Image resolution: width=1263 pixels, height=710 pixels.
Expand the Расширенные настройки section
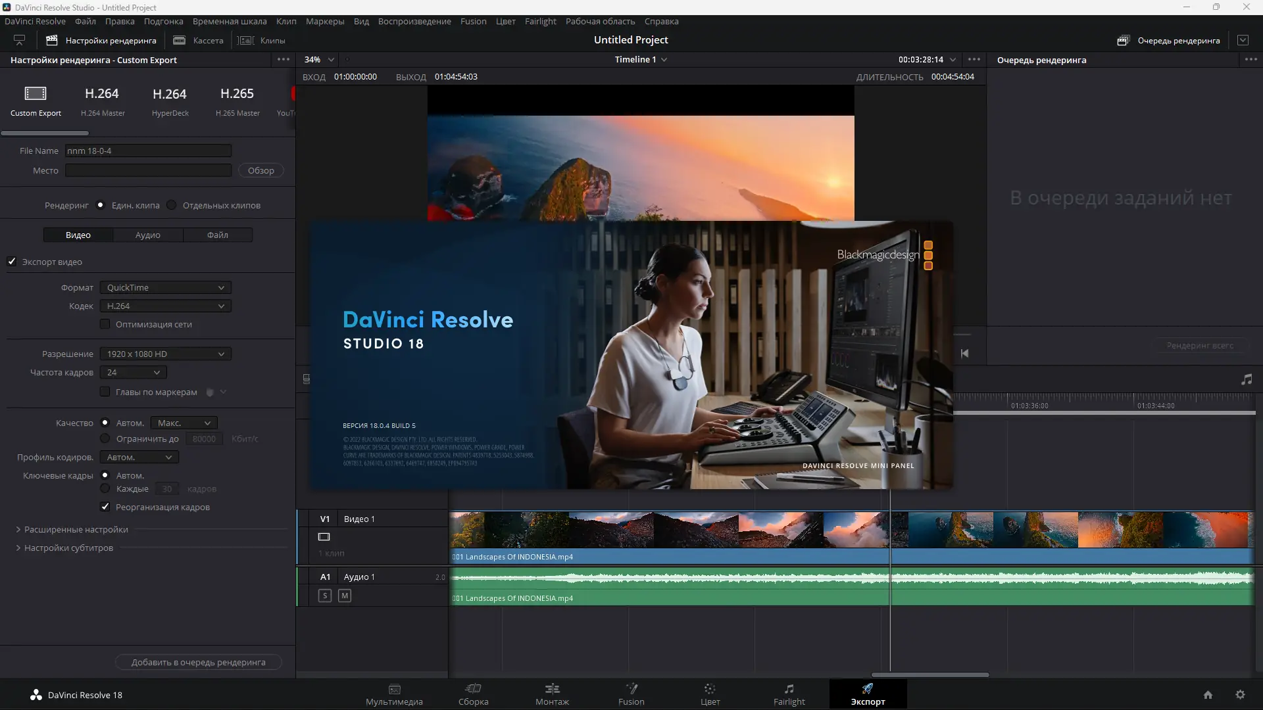[x=76, y=529]
